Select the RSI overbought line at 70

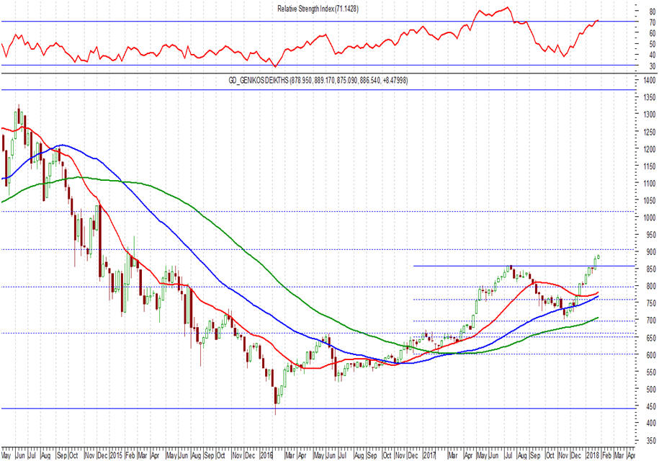[x=318, y=22]
